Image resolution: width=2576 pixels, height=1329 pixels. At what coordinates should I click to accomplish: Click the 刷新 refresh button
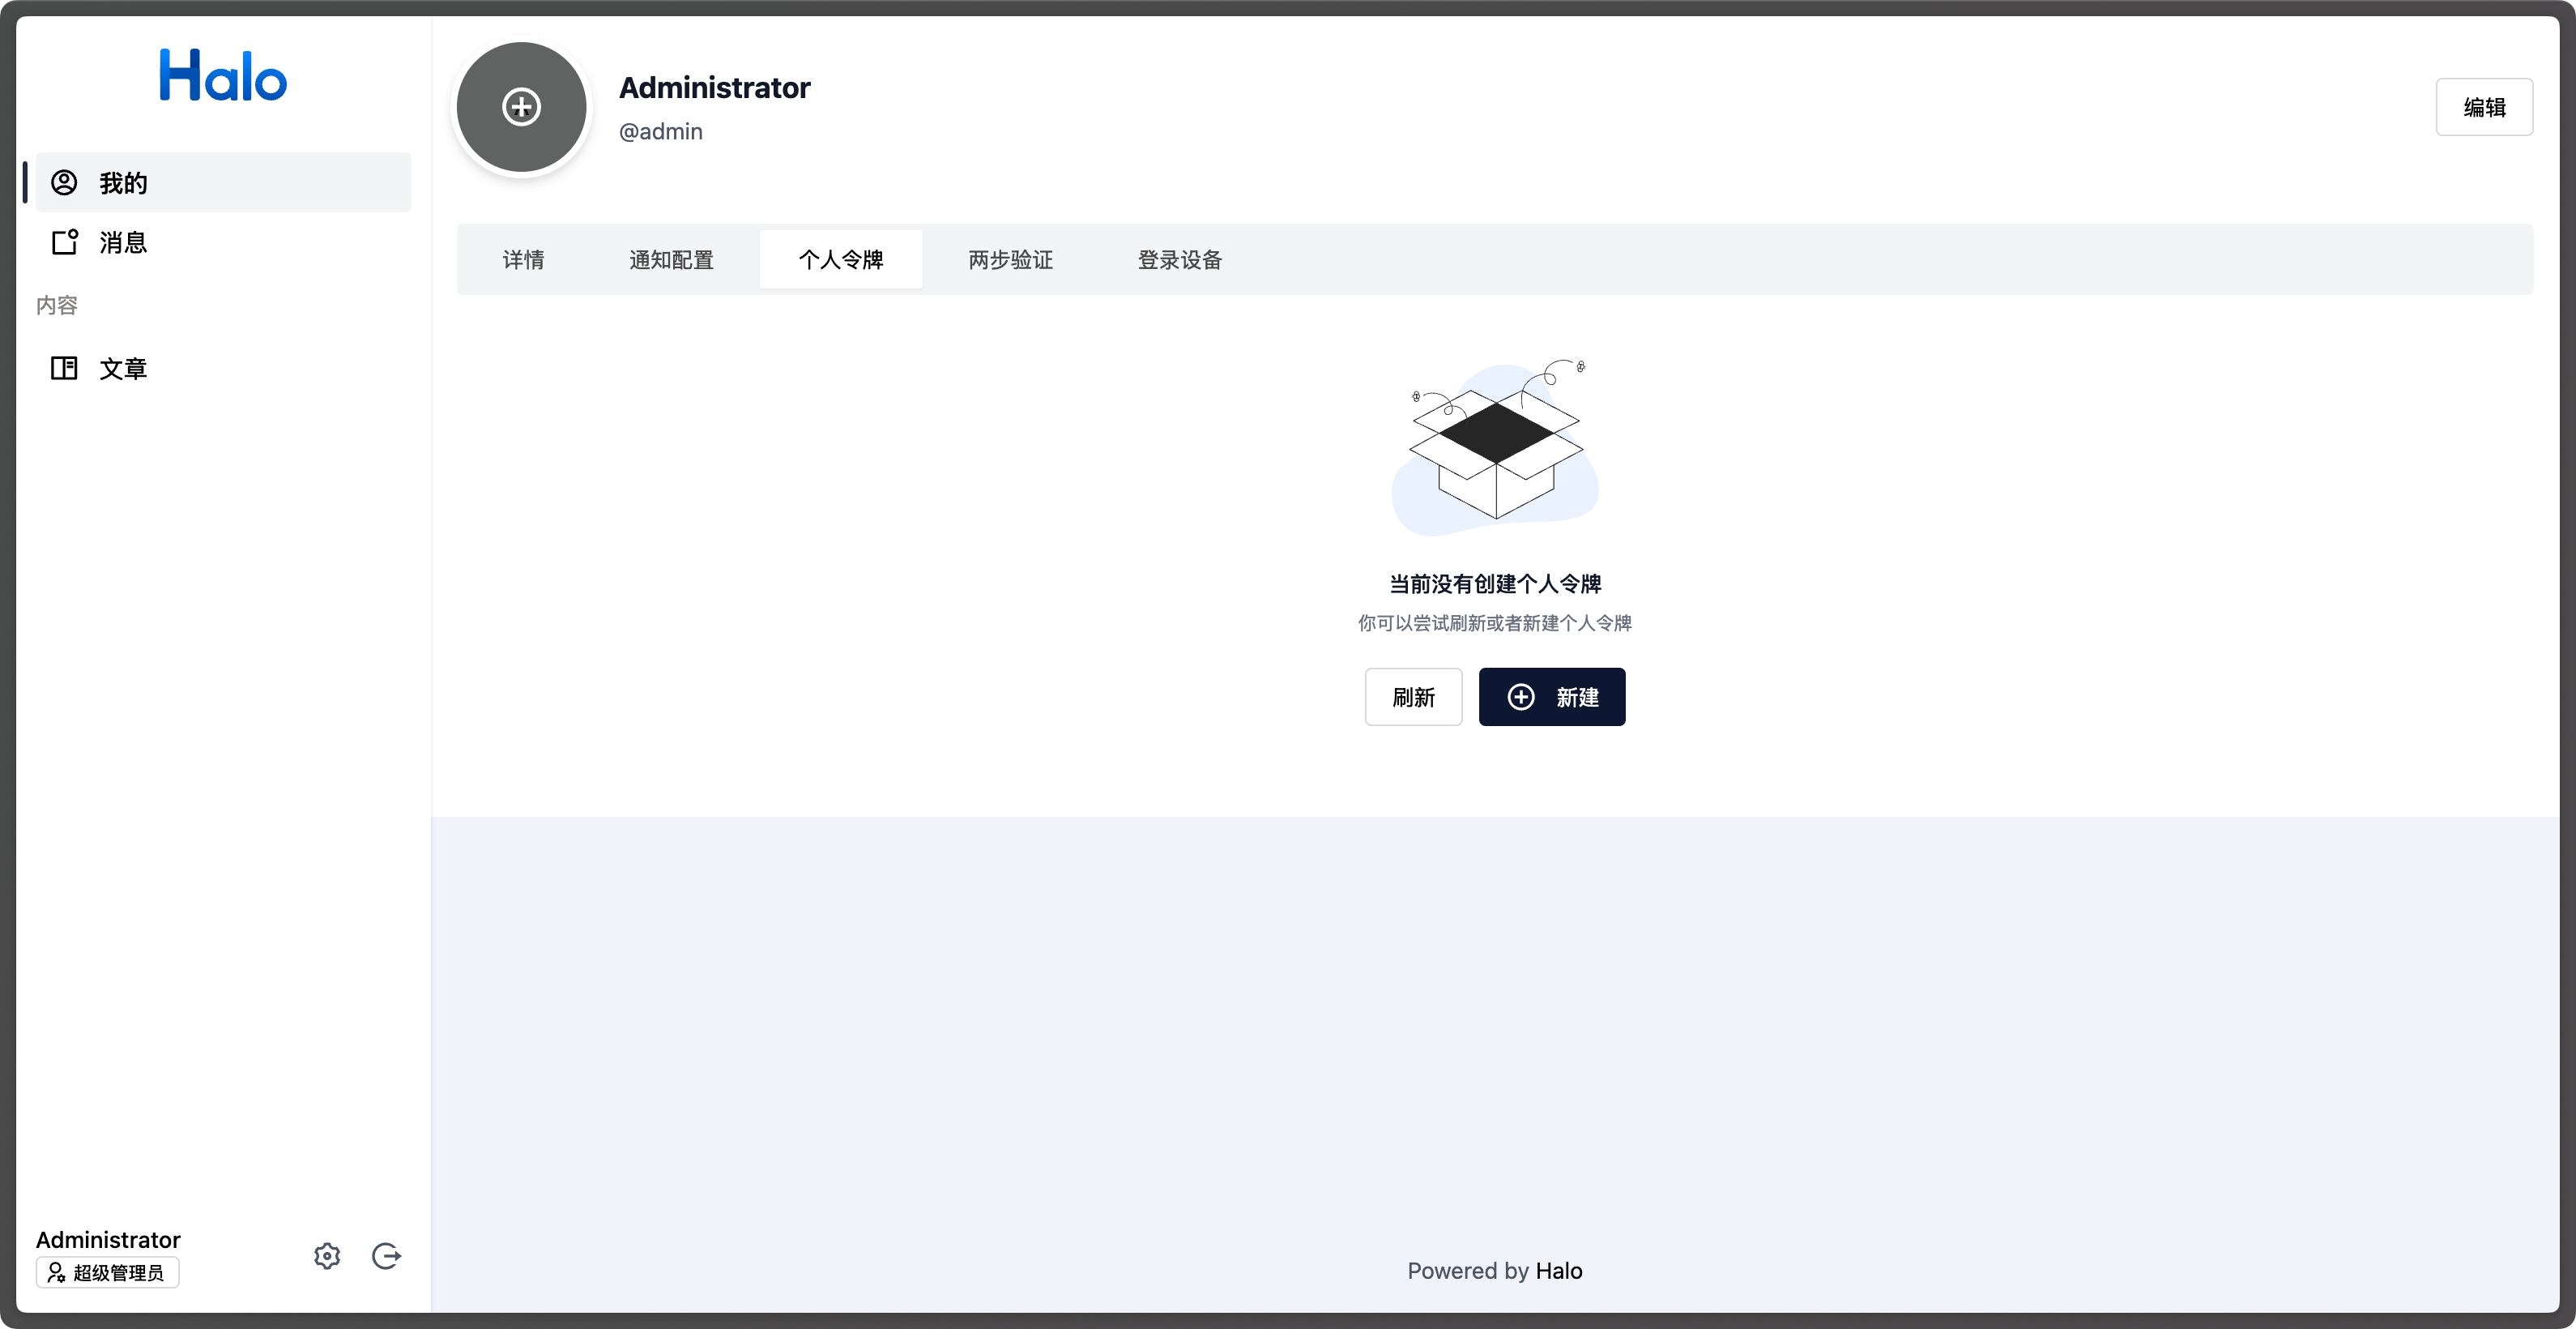point(1413,697)
